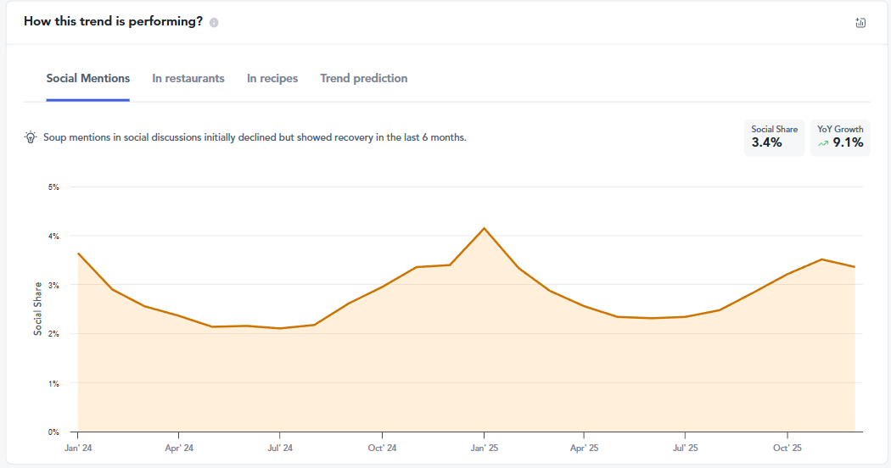The height and width of the screenshot is (468, 891).
Task: Click the vertical Social Share axis title
Action: pyautogui.click(x=38, y=309)
